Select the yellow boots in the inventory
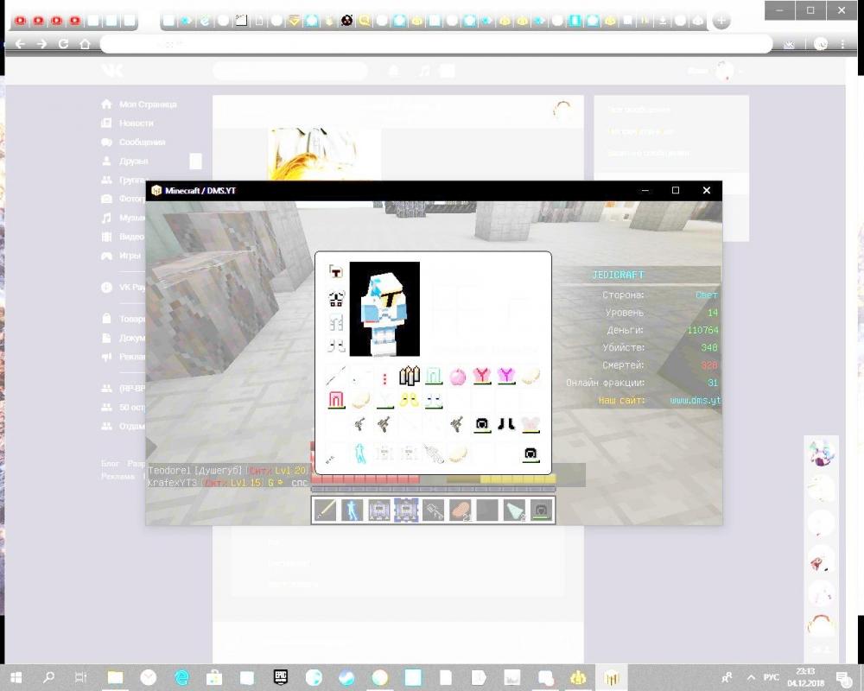Image resolution: width=864 pixels, height=691 pixels. coord(409,400)
